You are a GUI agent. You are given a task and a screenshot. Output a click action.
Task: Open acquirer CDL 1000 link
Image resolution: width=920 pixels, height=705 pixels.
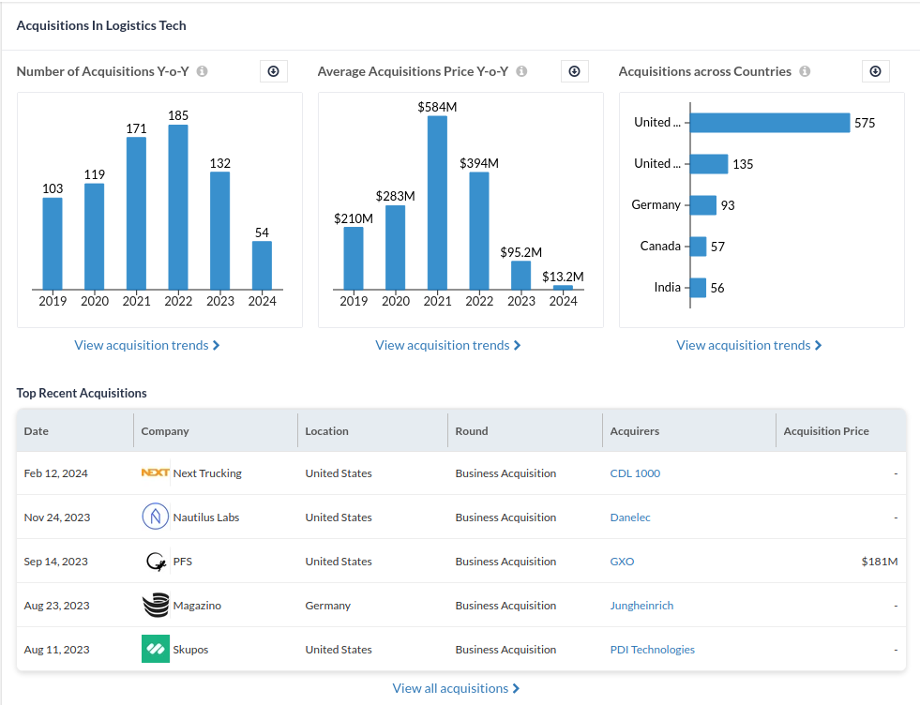[x=635, y=473]
